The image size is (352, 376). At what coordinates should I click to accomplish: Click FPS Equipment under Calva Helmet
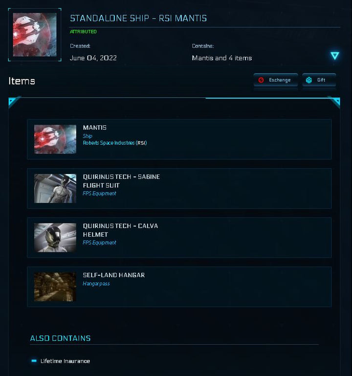click(100, 243)
